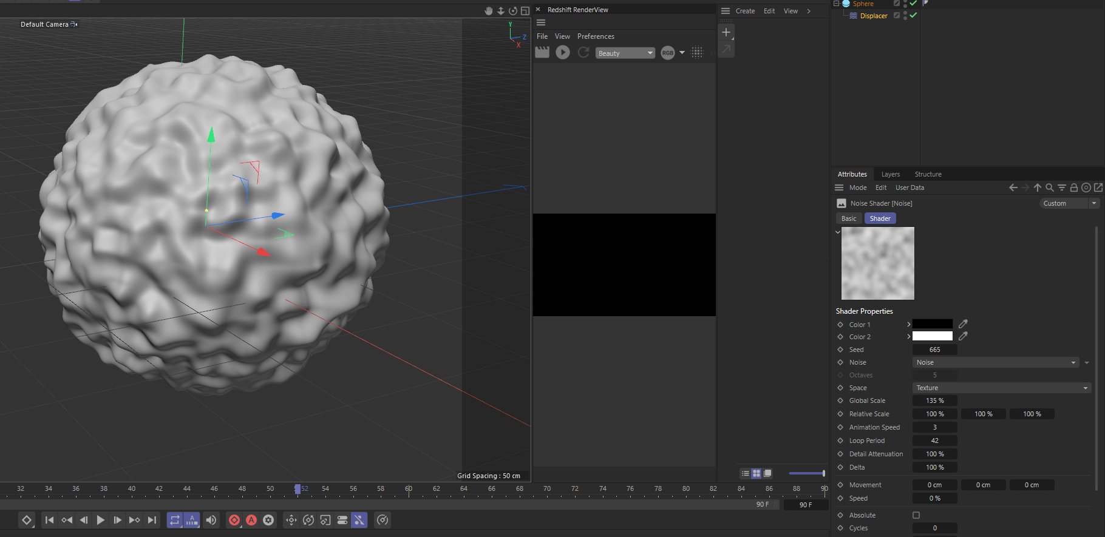1105x537 pixels.
Task: Open the Preferences menu in RenderView
Action: [x=596, y=36]
